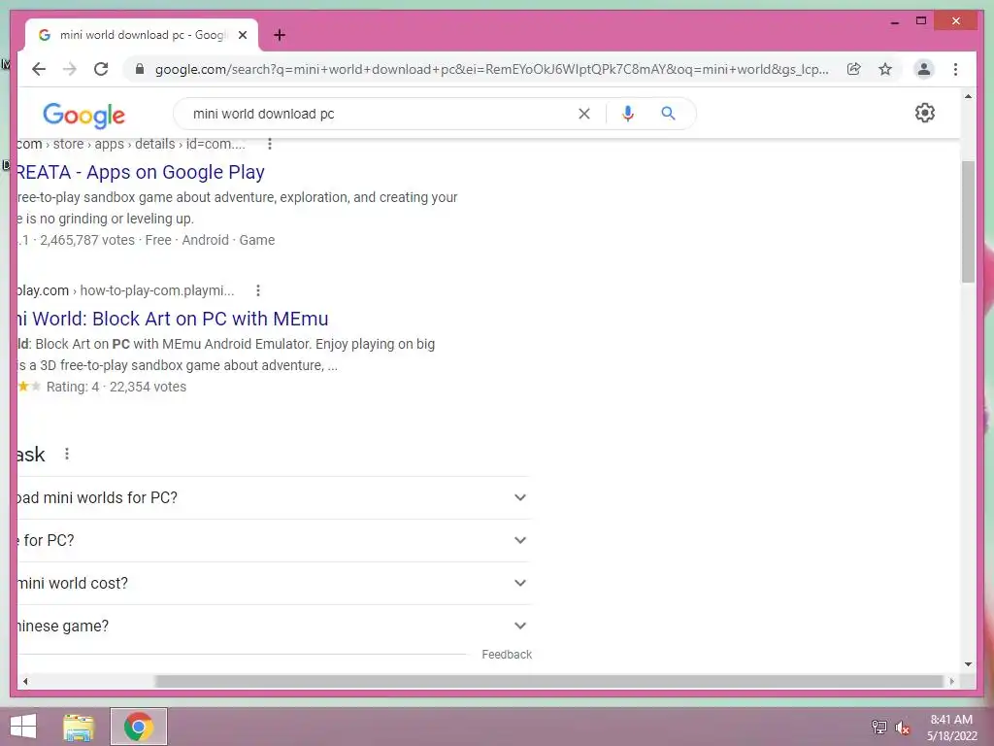994x746 pixels.
Task: Expand question about mini worlds for PC
Action: point(274,498)
